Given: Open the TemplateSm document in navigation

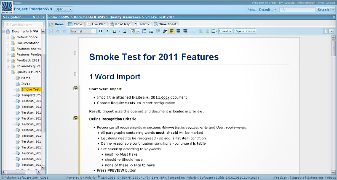Looking at the screenshot, I should coord(31,95).
